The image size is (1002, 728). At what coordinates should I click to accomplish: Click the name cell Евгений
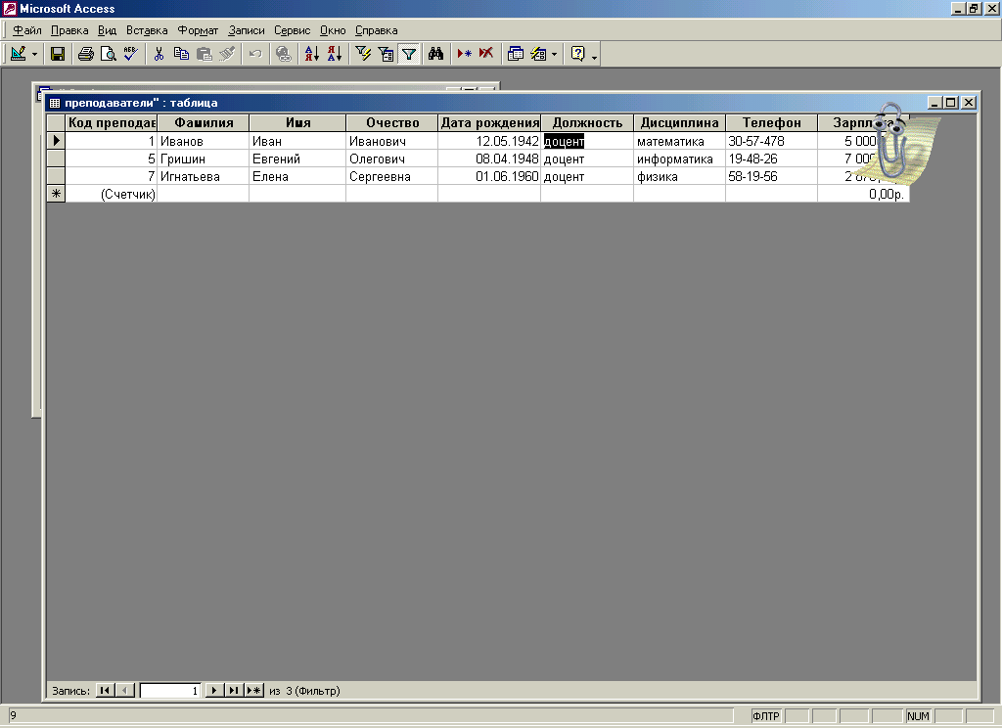(x=297, y=159)
